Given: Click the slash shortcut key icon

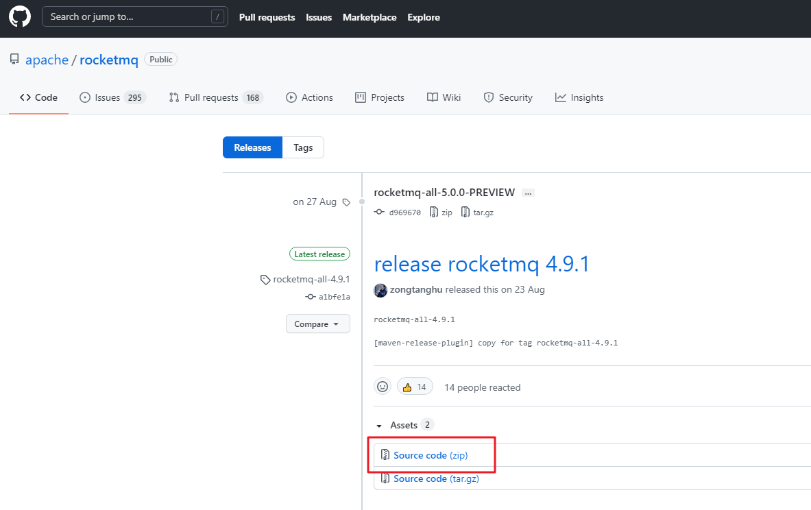Looking at the screenshot, I should (x=218, y=16).
